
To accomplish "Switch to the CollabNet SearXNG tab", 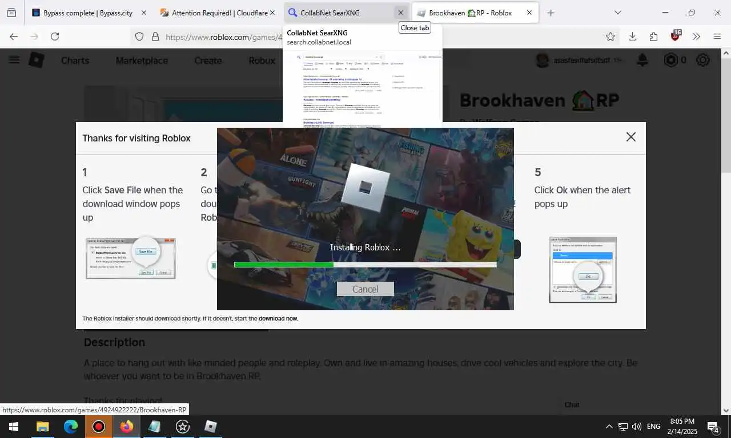I will (x=346, y=13).
